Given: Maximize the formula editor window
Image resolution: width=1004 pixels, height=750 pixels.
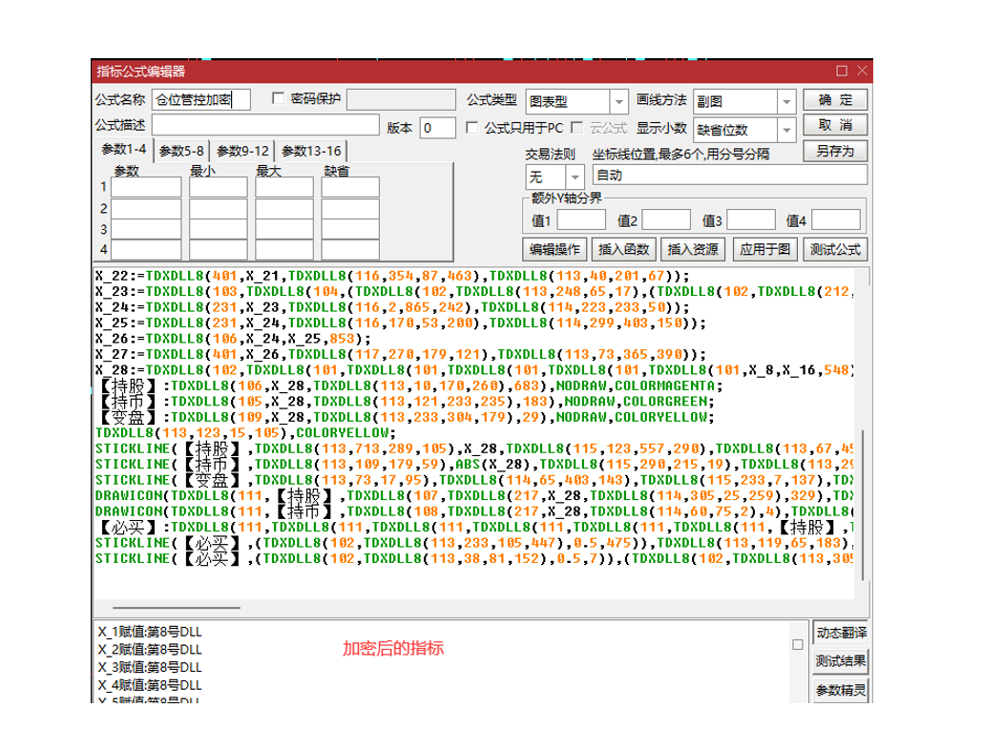Looking at the screenshot, I should coord(841,72).
